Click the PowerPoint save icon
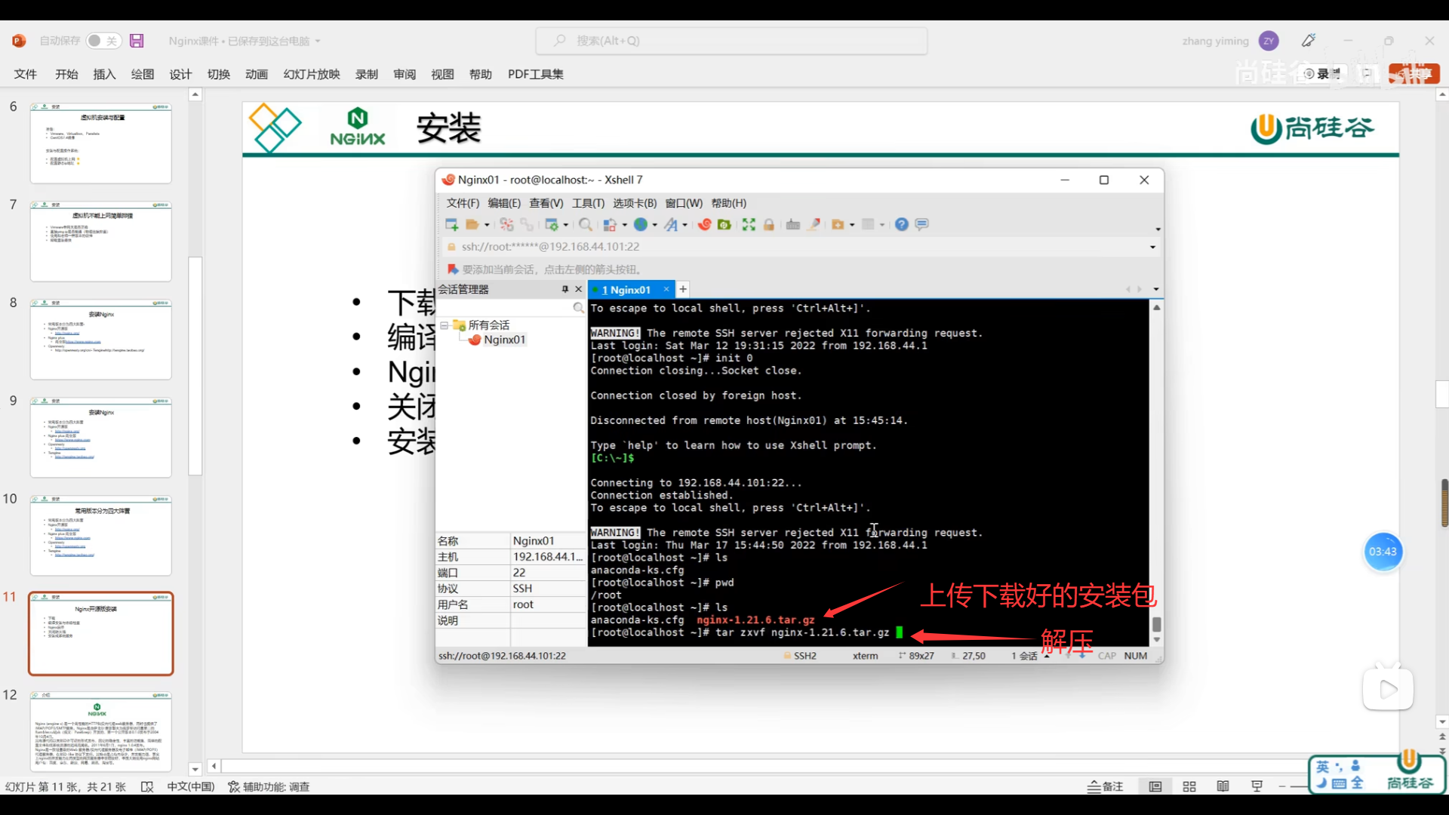This screenshot has height=815, width=1449. (x=137, y=41)
